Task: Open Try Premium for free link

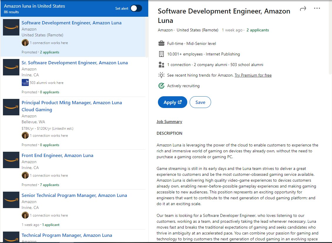Action: coord(253,75)
